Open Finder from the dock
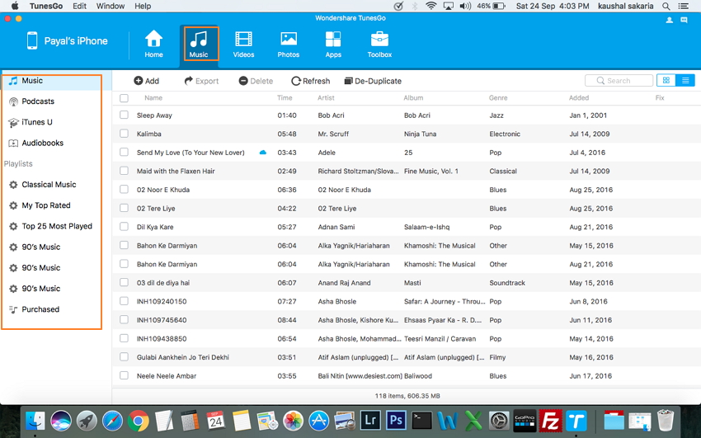 click(x=35, y=421)
